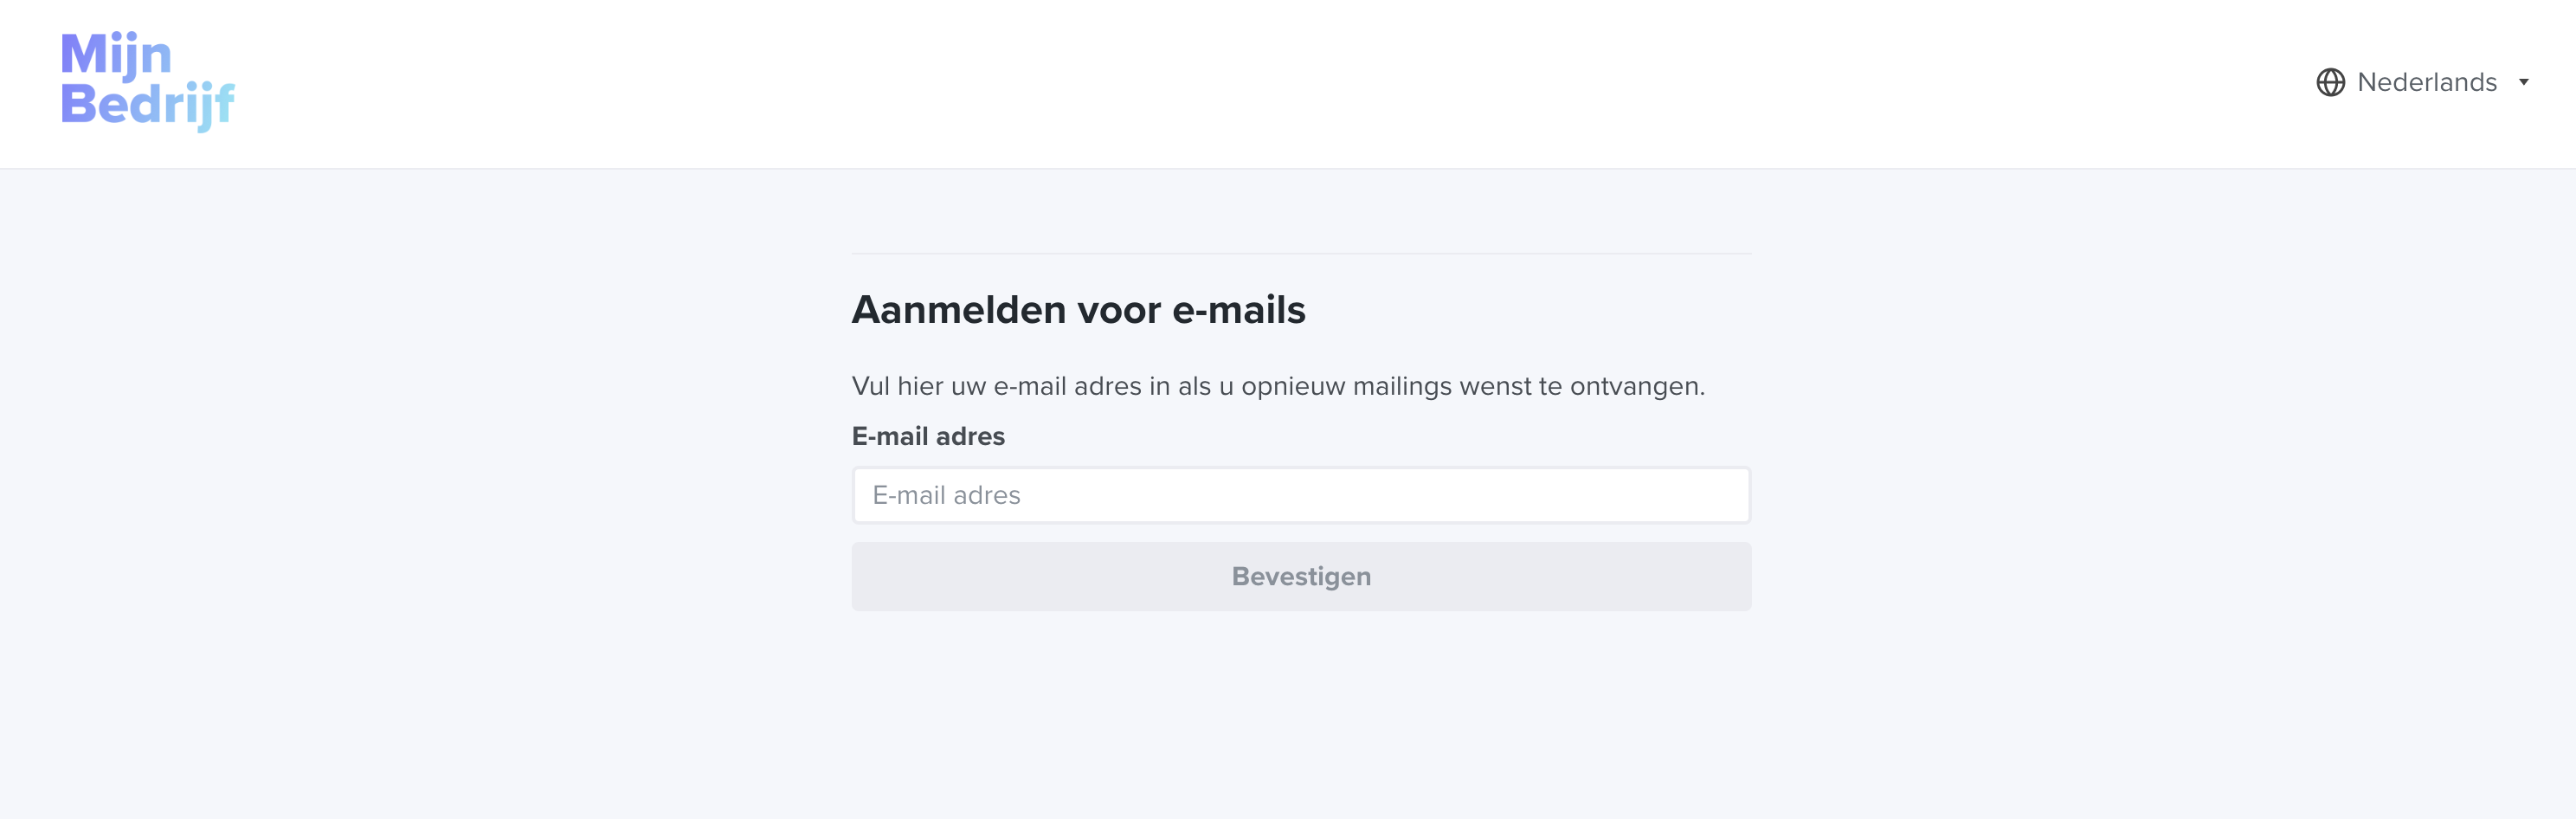Click the small caret beside Nederlands
The width and height of the screenshot is (2576, 819).
pos(2523,82)
